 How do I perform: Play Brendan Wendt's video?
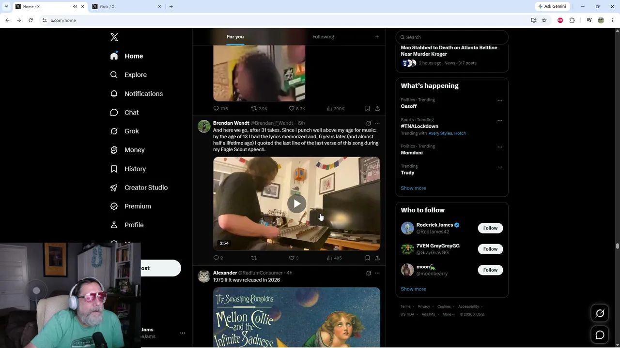point(296,203)
